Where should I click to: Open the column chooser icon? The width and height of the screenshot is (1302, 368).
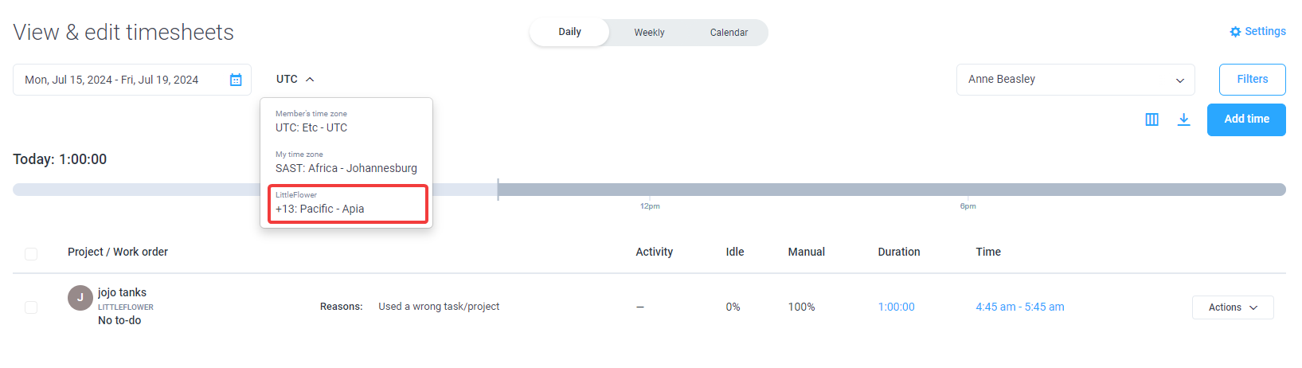pyautogui.click(x=1151, y=119)
